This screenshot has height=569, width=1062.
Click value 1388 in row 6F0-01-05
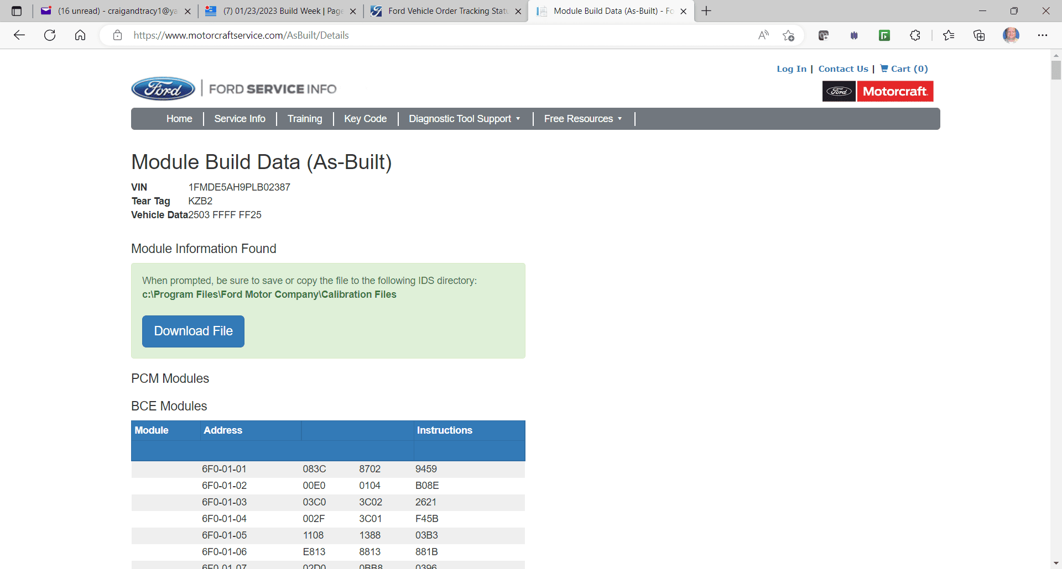pyautogui.click(x=370, y=535)
